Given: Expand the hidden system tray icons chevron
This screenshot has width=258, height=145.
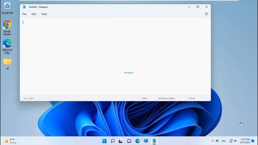Looking at the screenshot, I should click(x=212, y=141).
